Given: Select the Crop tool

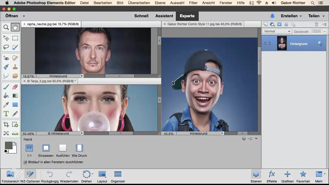Looking at the screenshot, I should [6, 125].
